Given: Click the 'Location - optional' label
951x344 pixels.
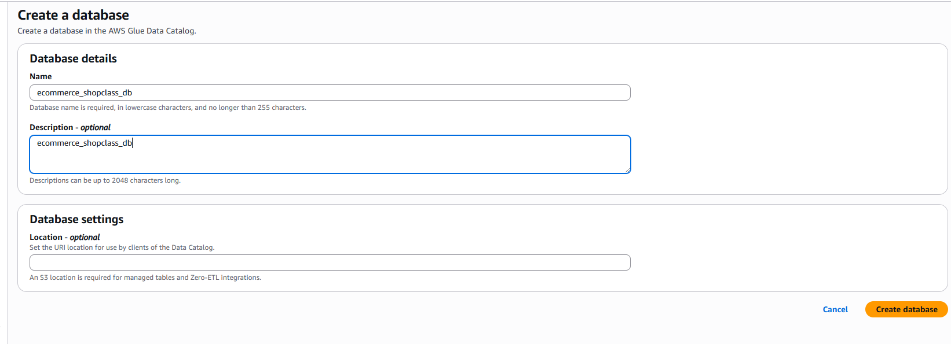Looking at the screenshot, I should [x=64, y=237].
